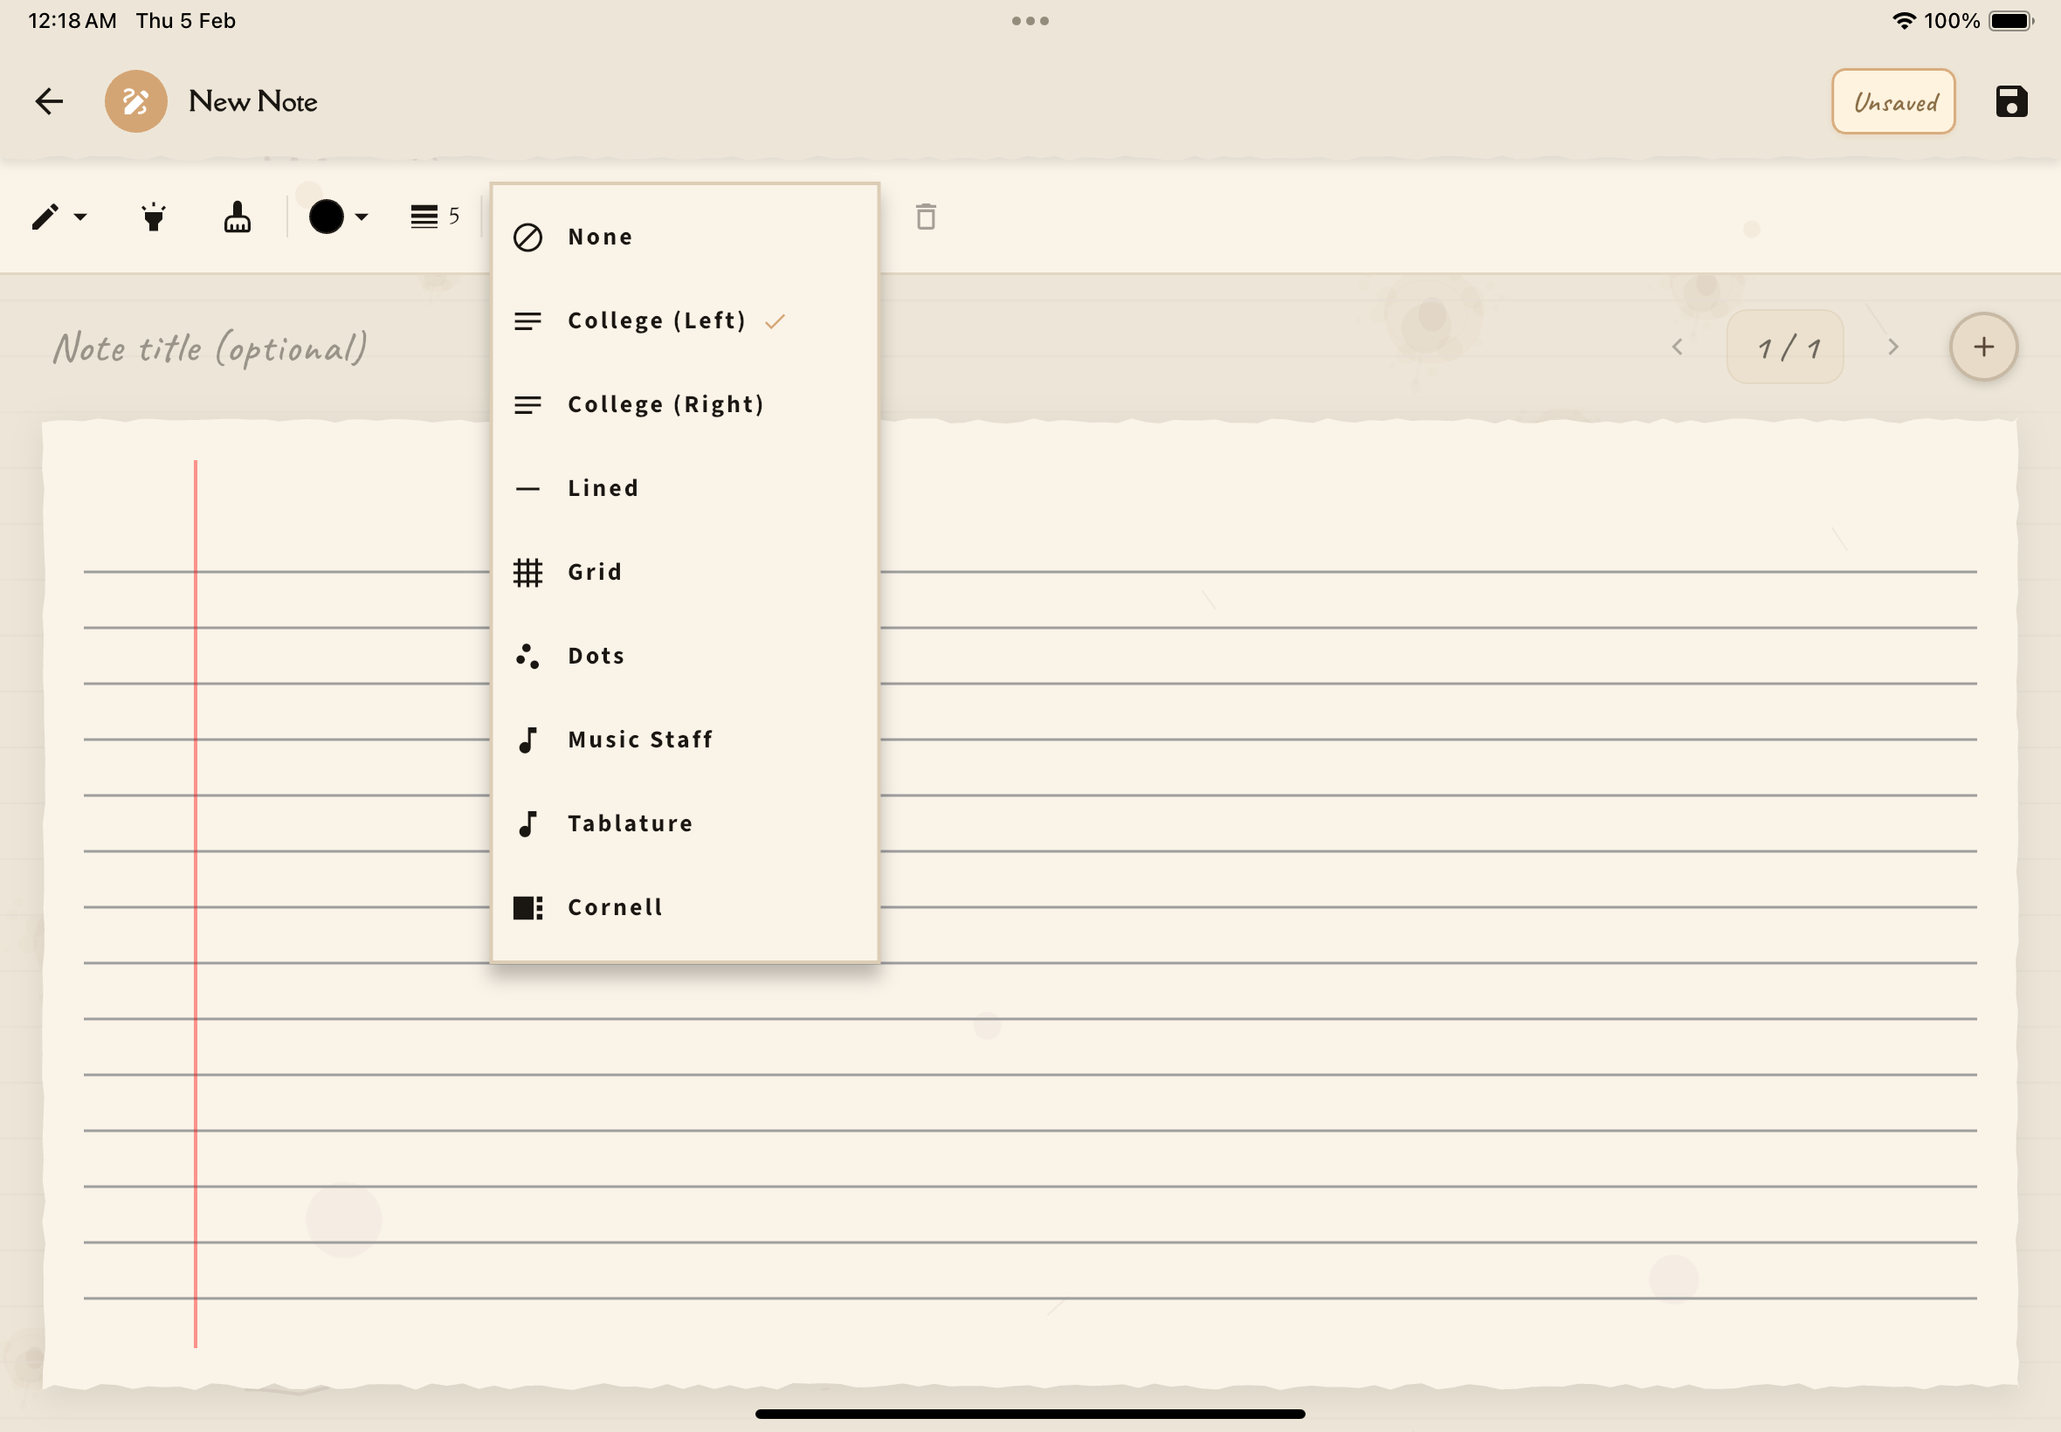Add a new page with plus button
The image size is (2061, 1432).
(x=1983, y=348)
